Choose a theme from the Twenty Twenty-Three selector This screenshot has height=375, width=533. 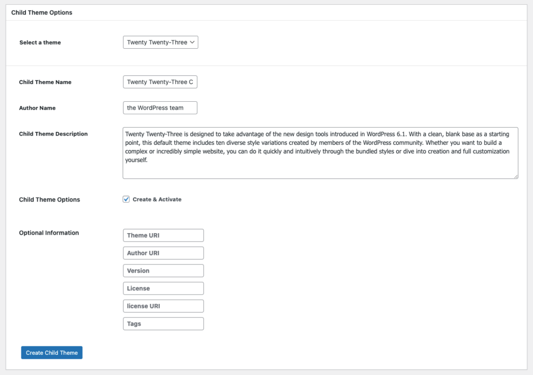point(160,42)
